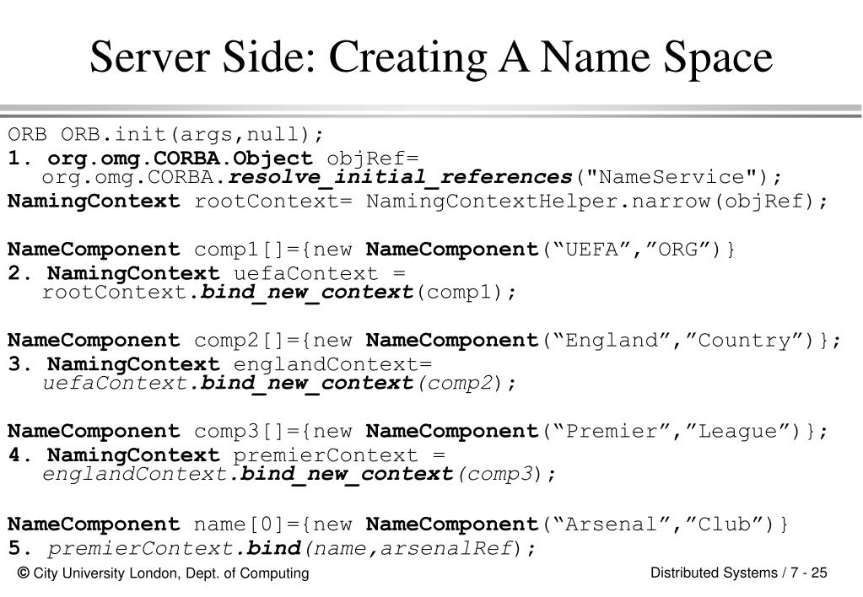Click 'premierContext =' in step 4

tap(339, 455)
